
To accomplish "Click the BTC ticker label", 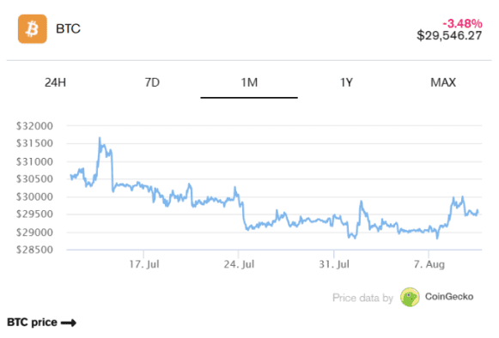I will coord(68,29).
